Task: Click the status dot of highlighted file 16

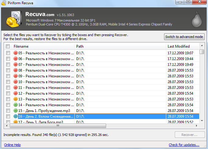Action: (x=16, y=117)
